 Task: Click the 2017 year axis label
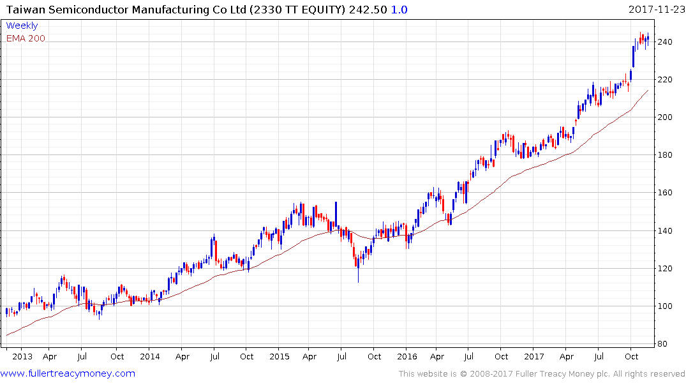tap(534, 356)
